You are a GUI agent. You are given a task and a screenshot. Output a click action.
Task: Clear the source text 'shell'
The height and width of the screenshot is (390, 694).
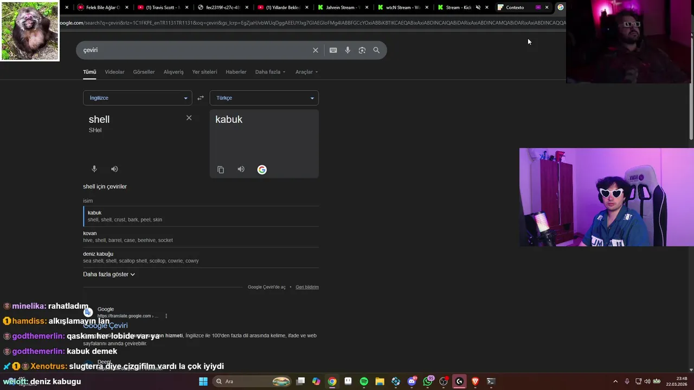click(x=189, y=118)
